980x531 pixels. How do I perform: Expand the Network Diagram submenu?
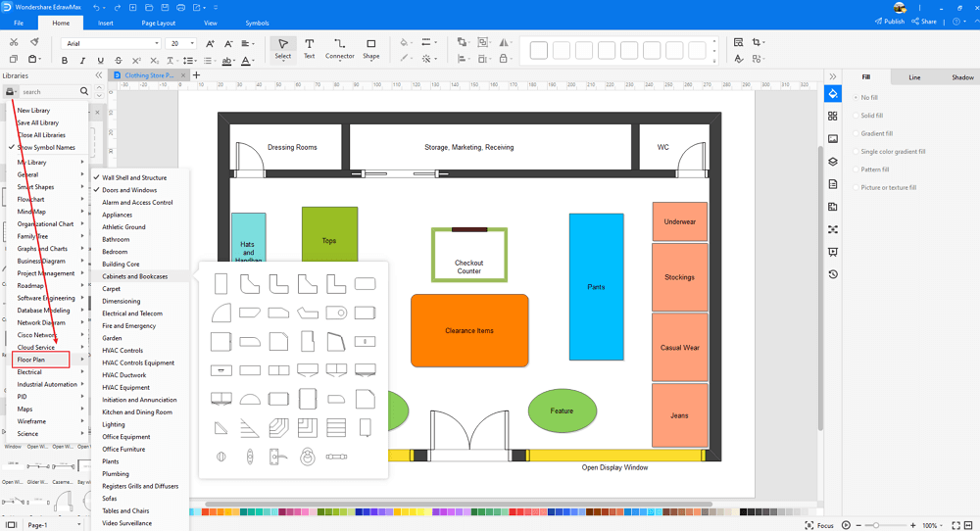46,323
